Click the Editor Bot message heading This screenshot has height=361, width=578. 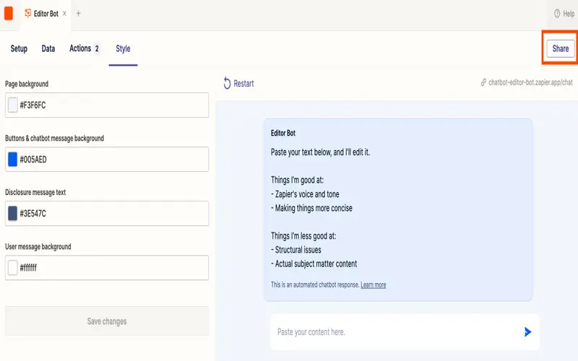coord(283,133)
